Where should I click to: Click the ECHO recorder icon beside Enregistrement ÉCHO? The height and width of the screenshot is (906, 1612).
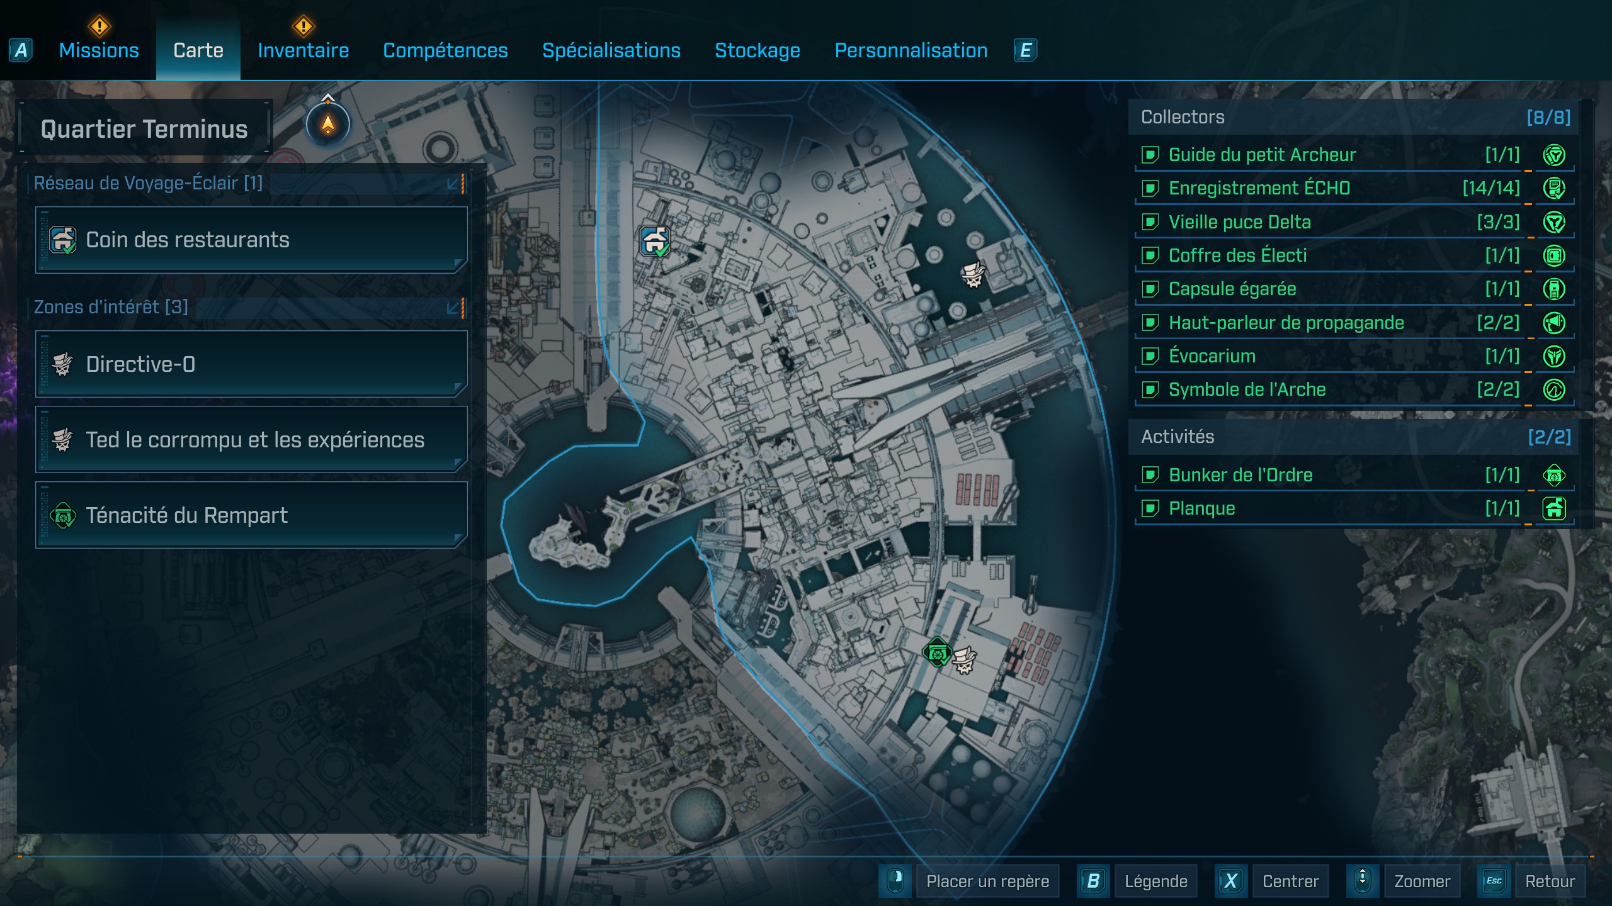(x=1554, y=187)
